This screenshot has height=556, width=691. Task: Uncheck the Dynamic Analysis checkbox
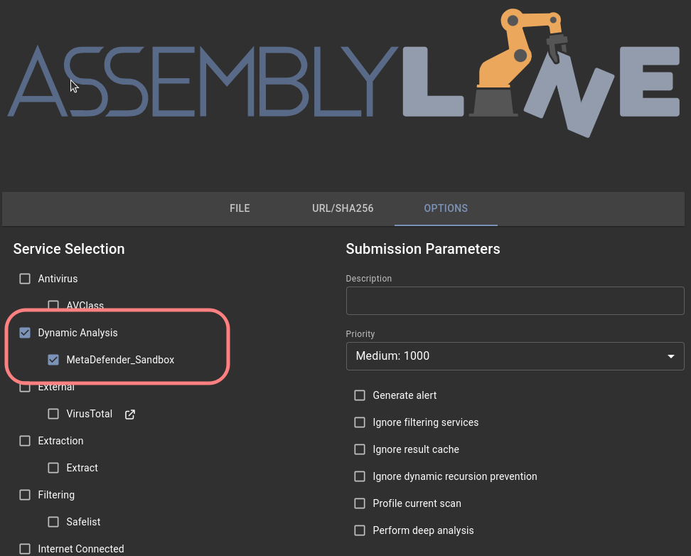(x=25, y=333)
